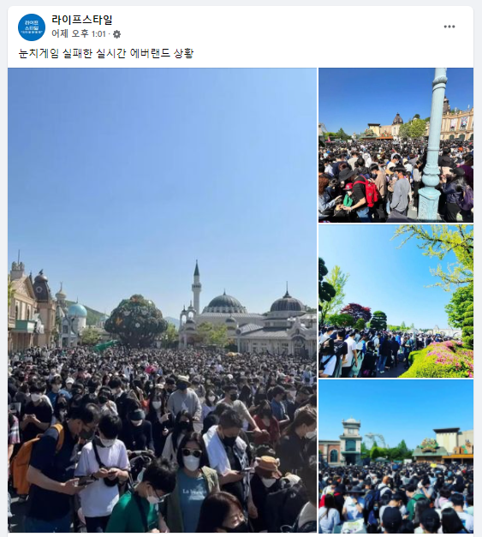Click the clock tower in the bottom photo
482x537 pixels.
350,439
